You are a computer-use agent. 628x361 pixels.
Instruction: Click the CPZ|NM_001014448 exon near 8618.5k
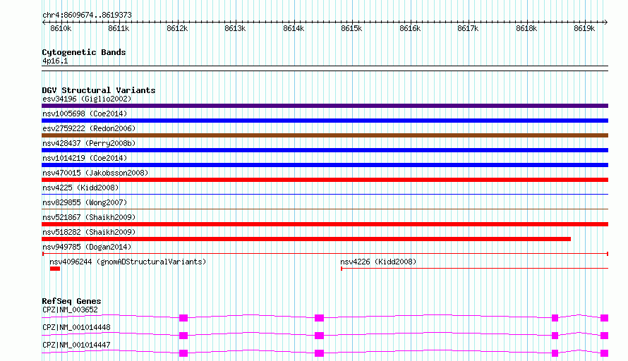point(555,336)
